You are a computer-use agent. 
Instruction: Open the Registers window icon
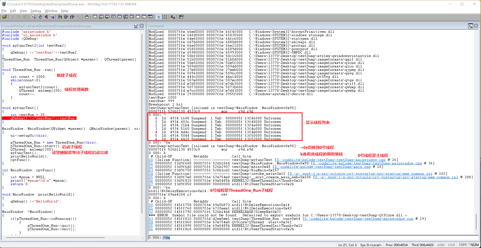(113, 17)
